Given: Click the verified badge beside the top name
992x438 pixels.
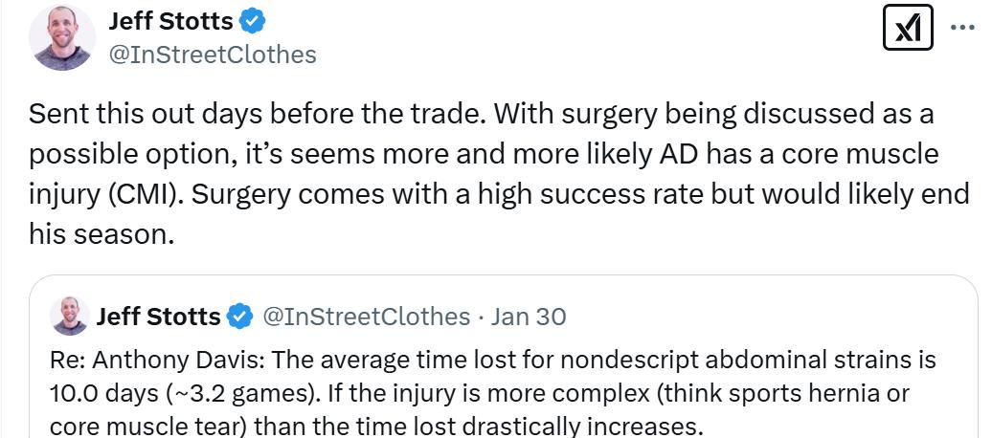Looking at the screenshot, I should point(253,20).
